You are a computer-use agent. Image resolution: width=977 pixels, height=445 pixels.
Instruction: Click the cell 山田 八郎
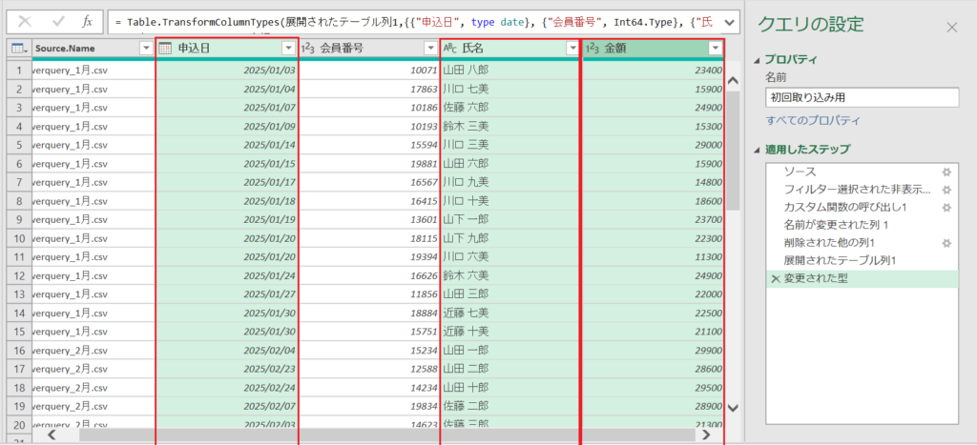coord(509,71)
